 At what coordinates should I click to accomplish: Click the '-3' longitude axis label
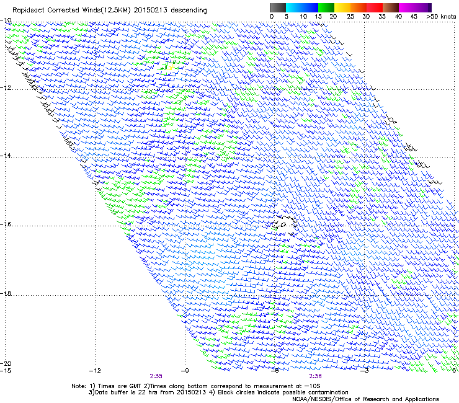click(365, 371)
